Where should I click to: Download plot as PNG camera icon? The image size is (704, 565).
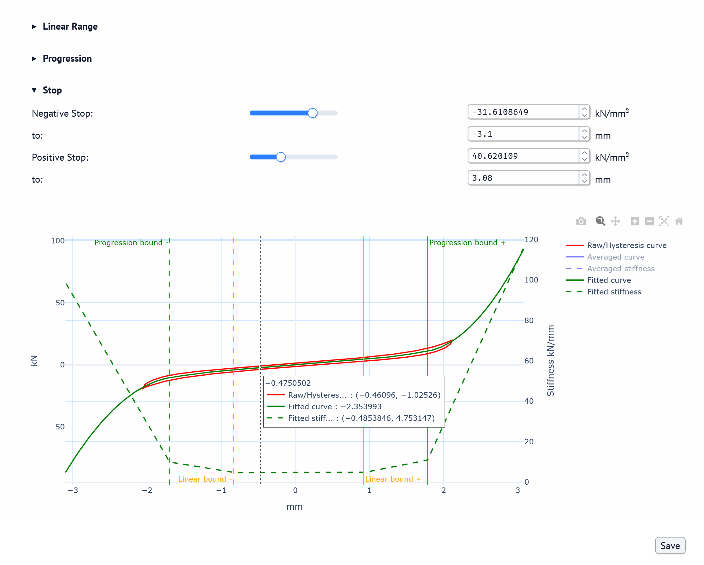581,221
